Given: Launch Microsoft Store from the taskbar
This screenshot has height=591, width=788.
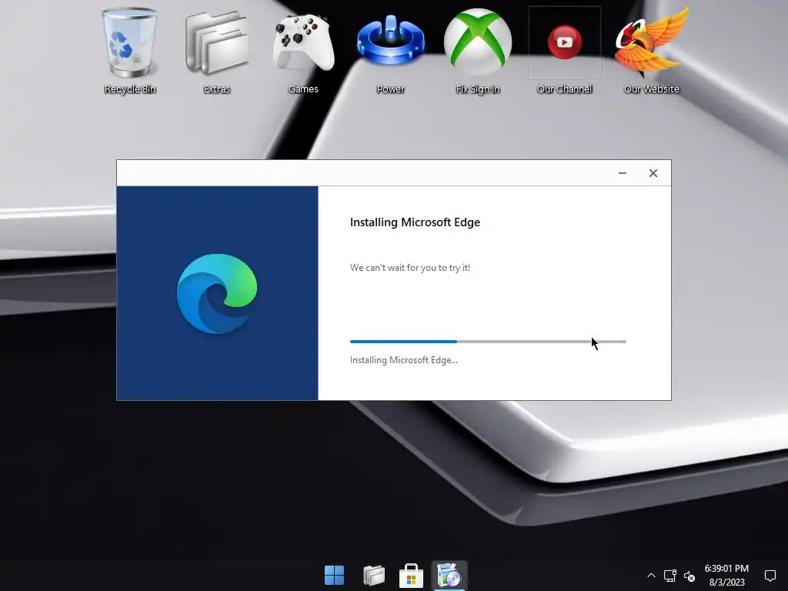Looking at the screenshot, I should coord(411,576).
